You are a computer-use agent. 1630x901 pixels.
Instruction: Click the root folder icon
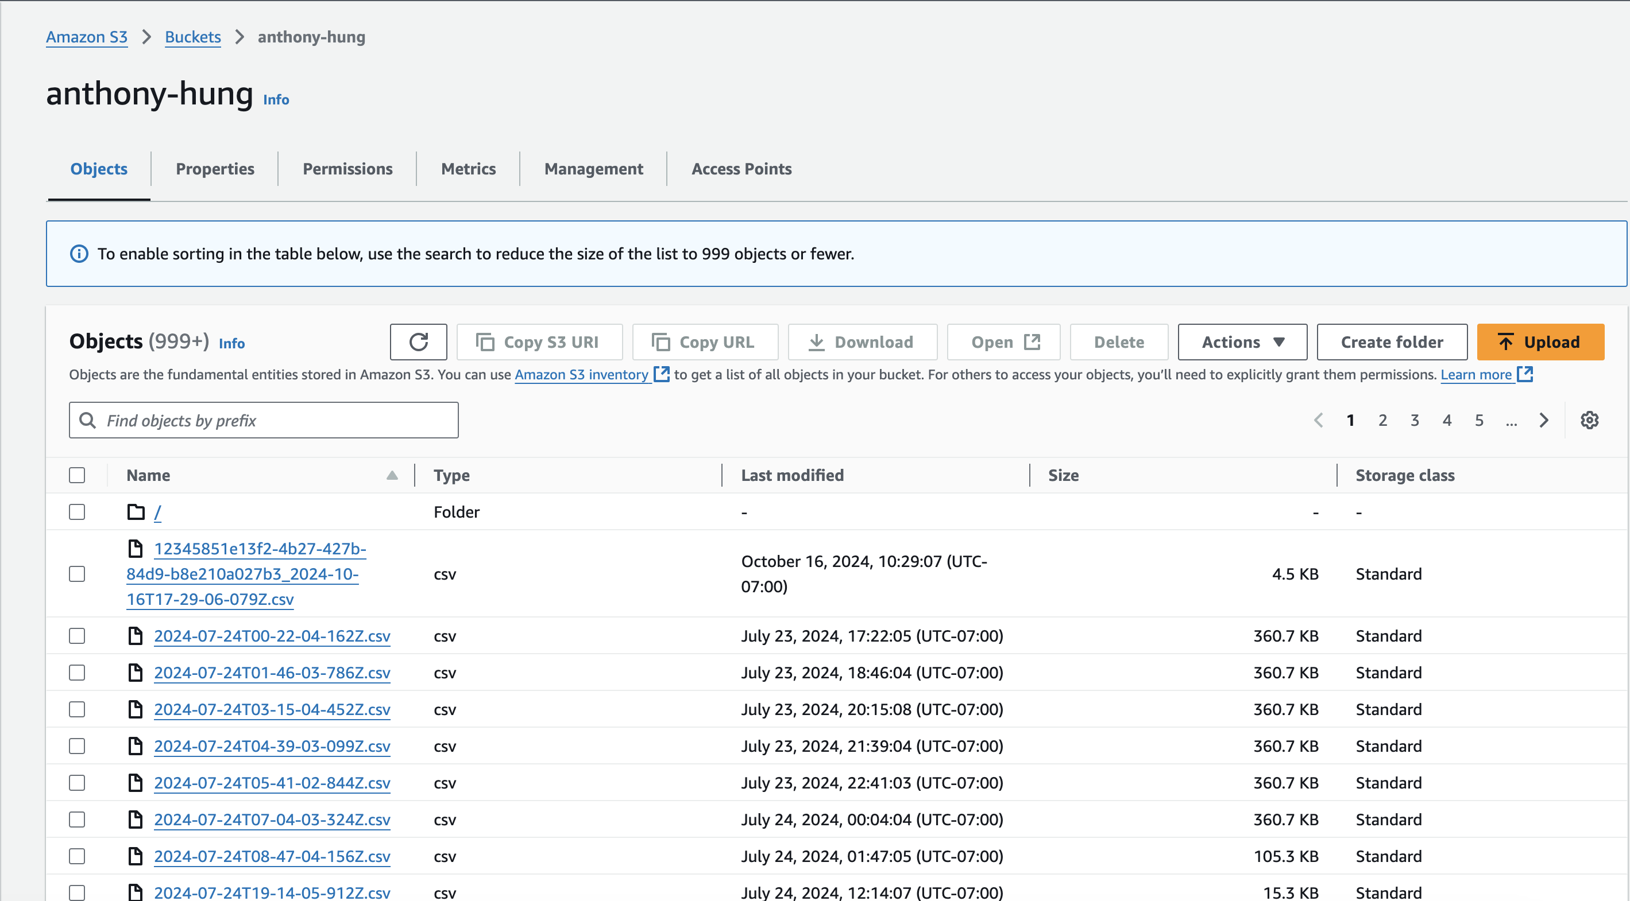pos(136,511)
